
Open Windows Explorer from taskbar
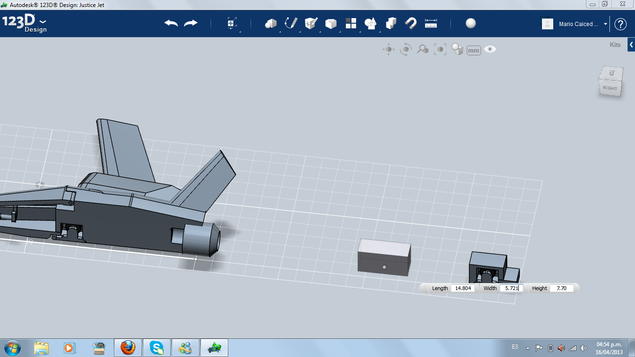coord(41,348)
